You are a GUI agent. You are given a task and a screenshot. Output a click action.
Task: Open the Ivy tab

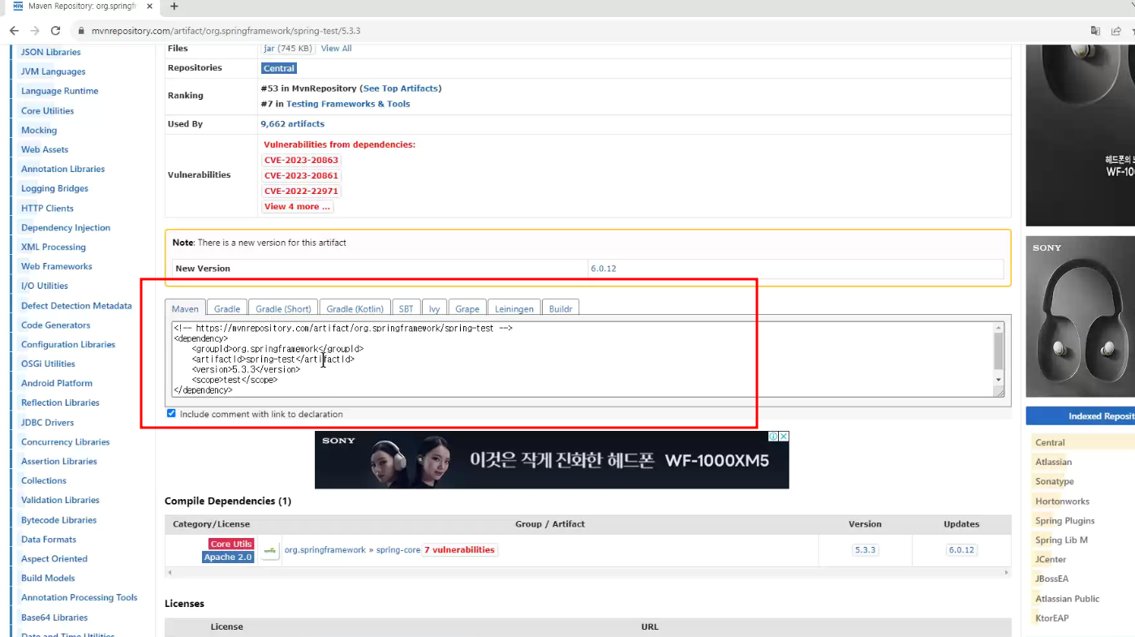434,308
